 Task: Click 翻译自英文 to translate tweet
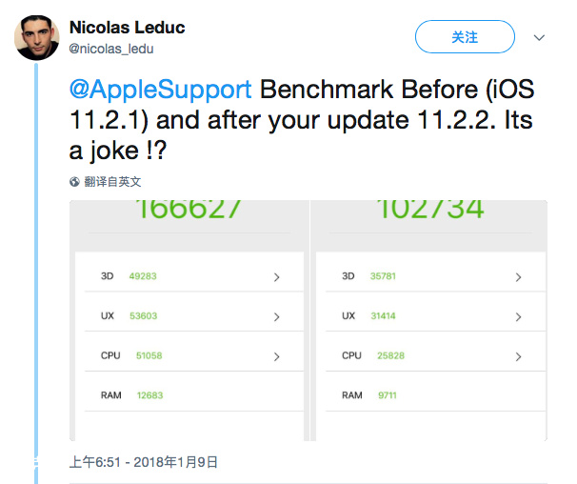[113, 181]
